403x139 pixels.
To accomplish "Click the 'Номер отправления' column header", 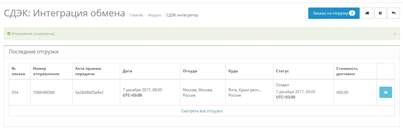I will point(52,71).
